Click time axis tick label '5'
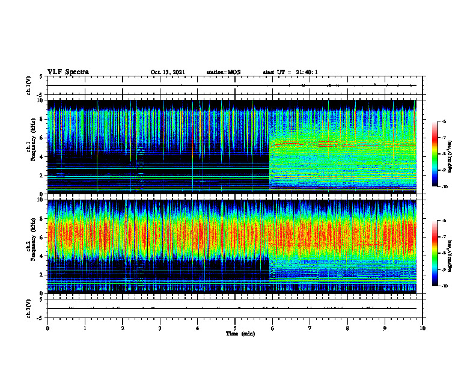Image resolution: width=476 pixels, height=368 pixels. 235,328
